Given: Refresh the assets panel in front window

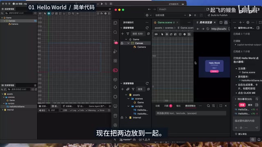Looking at the screenshot, I should [147, 83].
